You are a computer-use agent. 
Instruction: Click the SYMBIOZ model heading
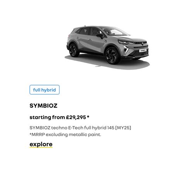point(43,106)
